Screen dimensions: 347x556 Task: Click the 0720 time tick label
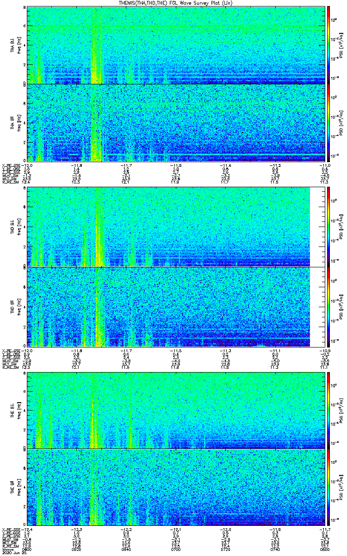[225, 550]
